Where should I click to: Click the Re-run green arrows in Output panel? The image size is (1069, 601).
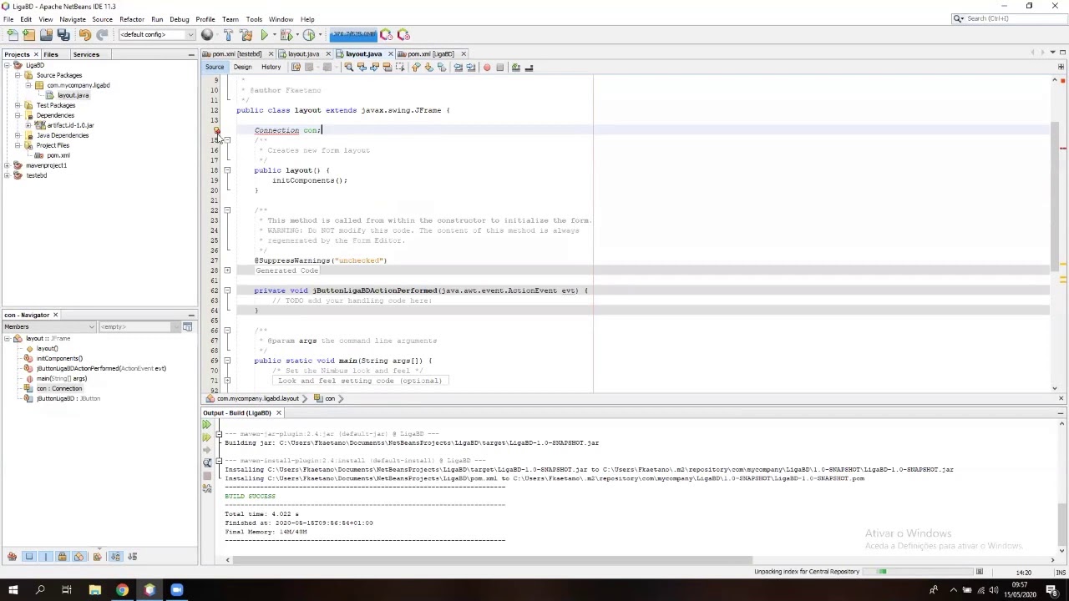[x=207, y=425]
